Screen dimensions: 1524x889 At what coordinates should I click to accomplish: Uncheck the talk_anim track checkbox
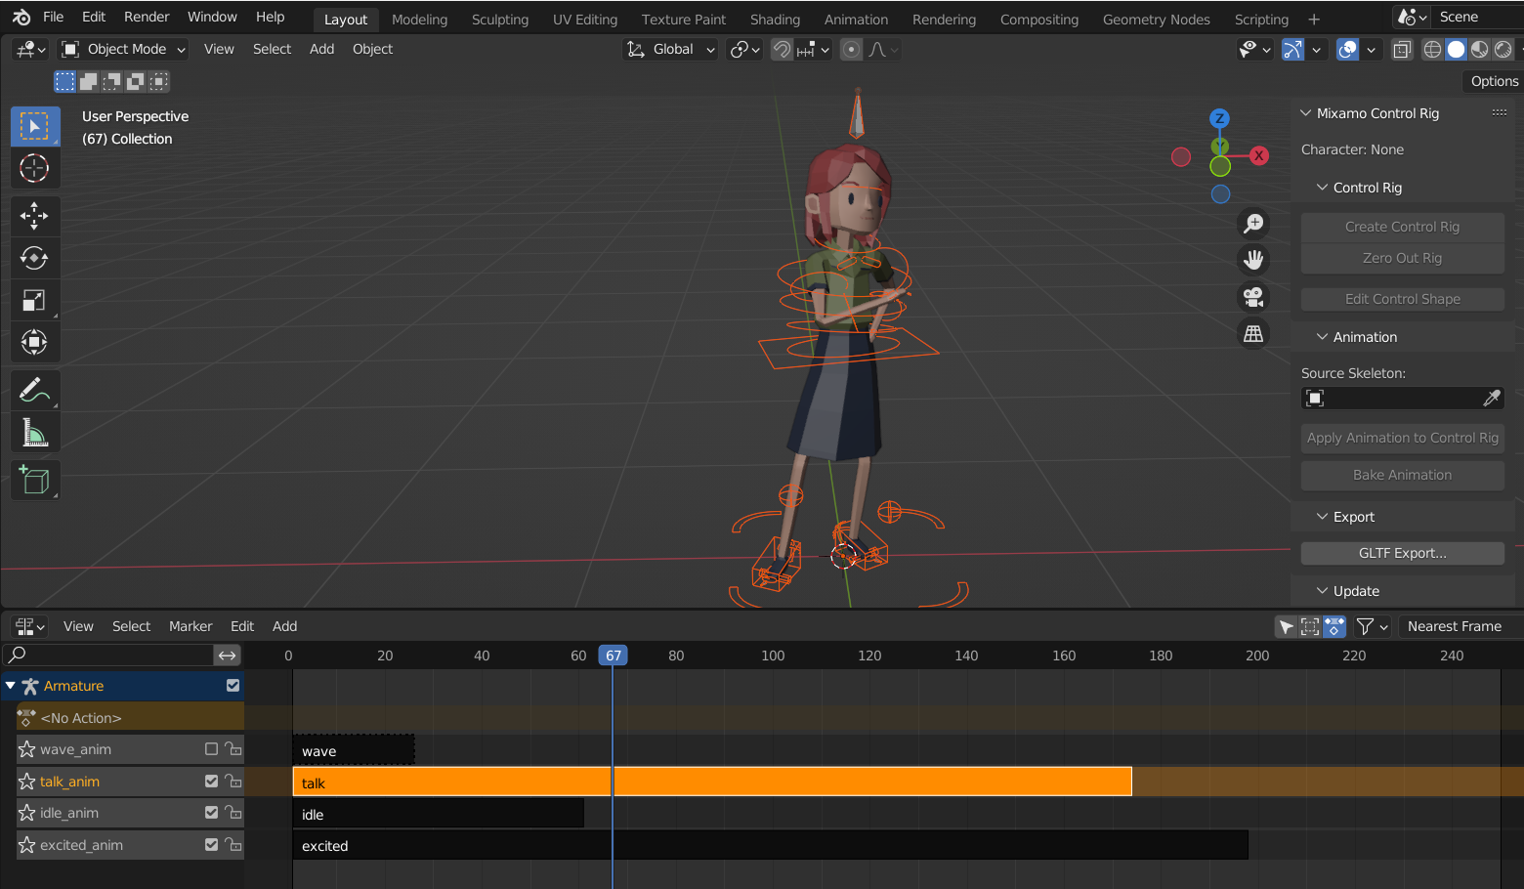[x=211, y=782]
